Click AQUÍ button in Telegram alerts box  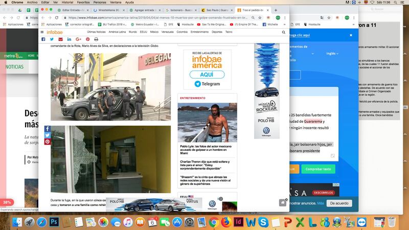(x=207, y=75)
